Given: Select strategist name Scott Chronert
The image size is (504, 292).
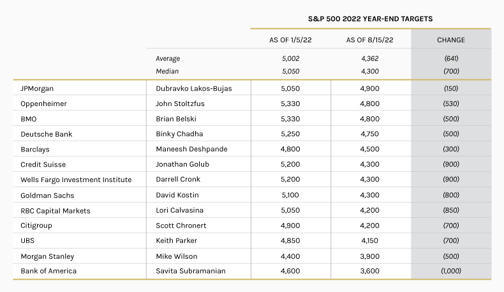Looking at the screenshot, I should (x=181, y=226).
